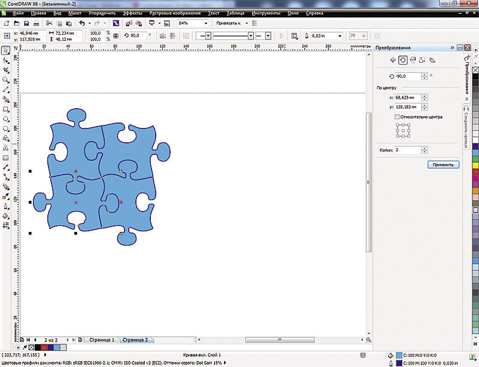
Task: Pick the red swatch in document palette
Action: click(x=44, y=347)
